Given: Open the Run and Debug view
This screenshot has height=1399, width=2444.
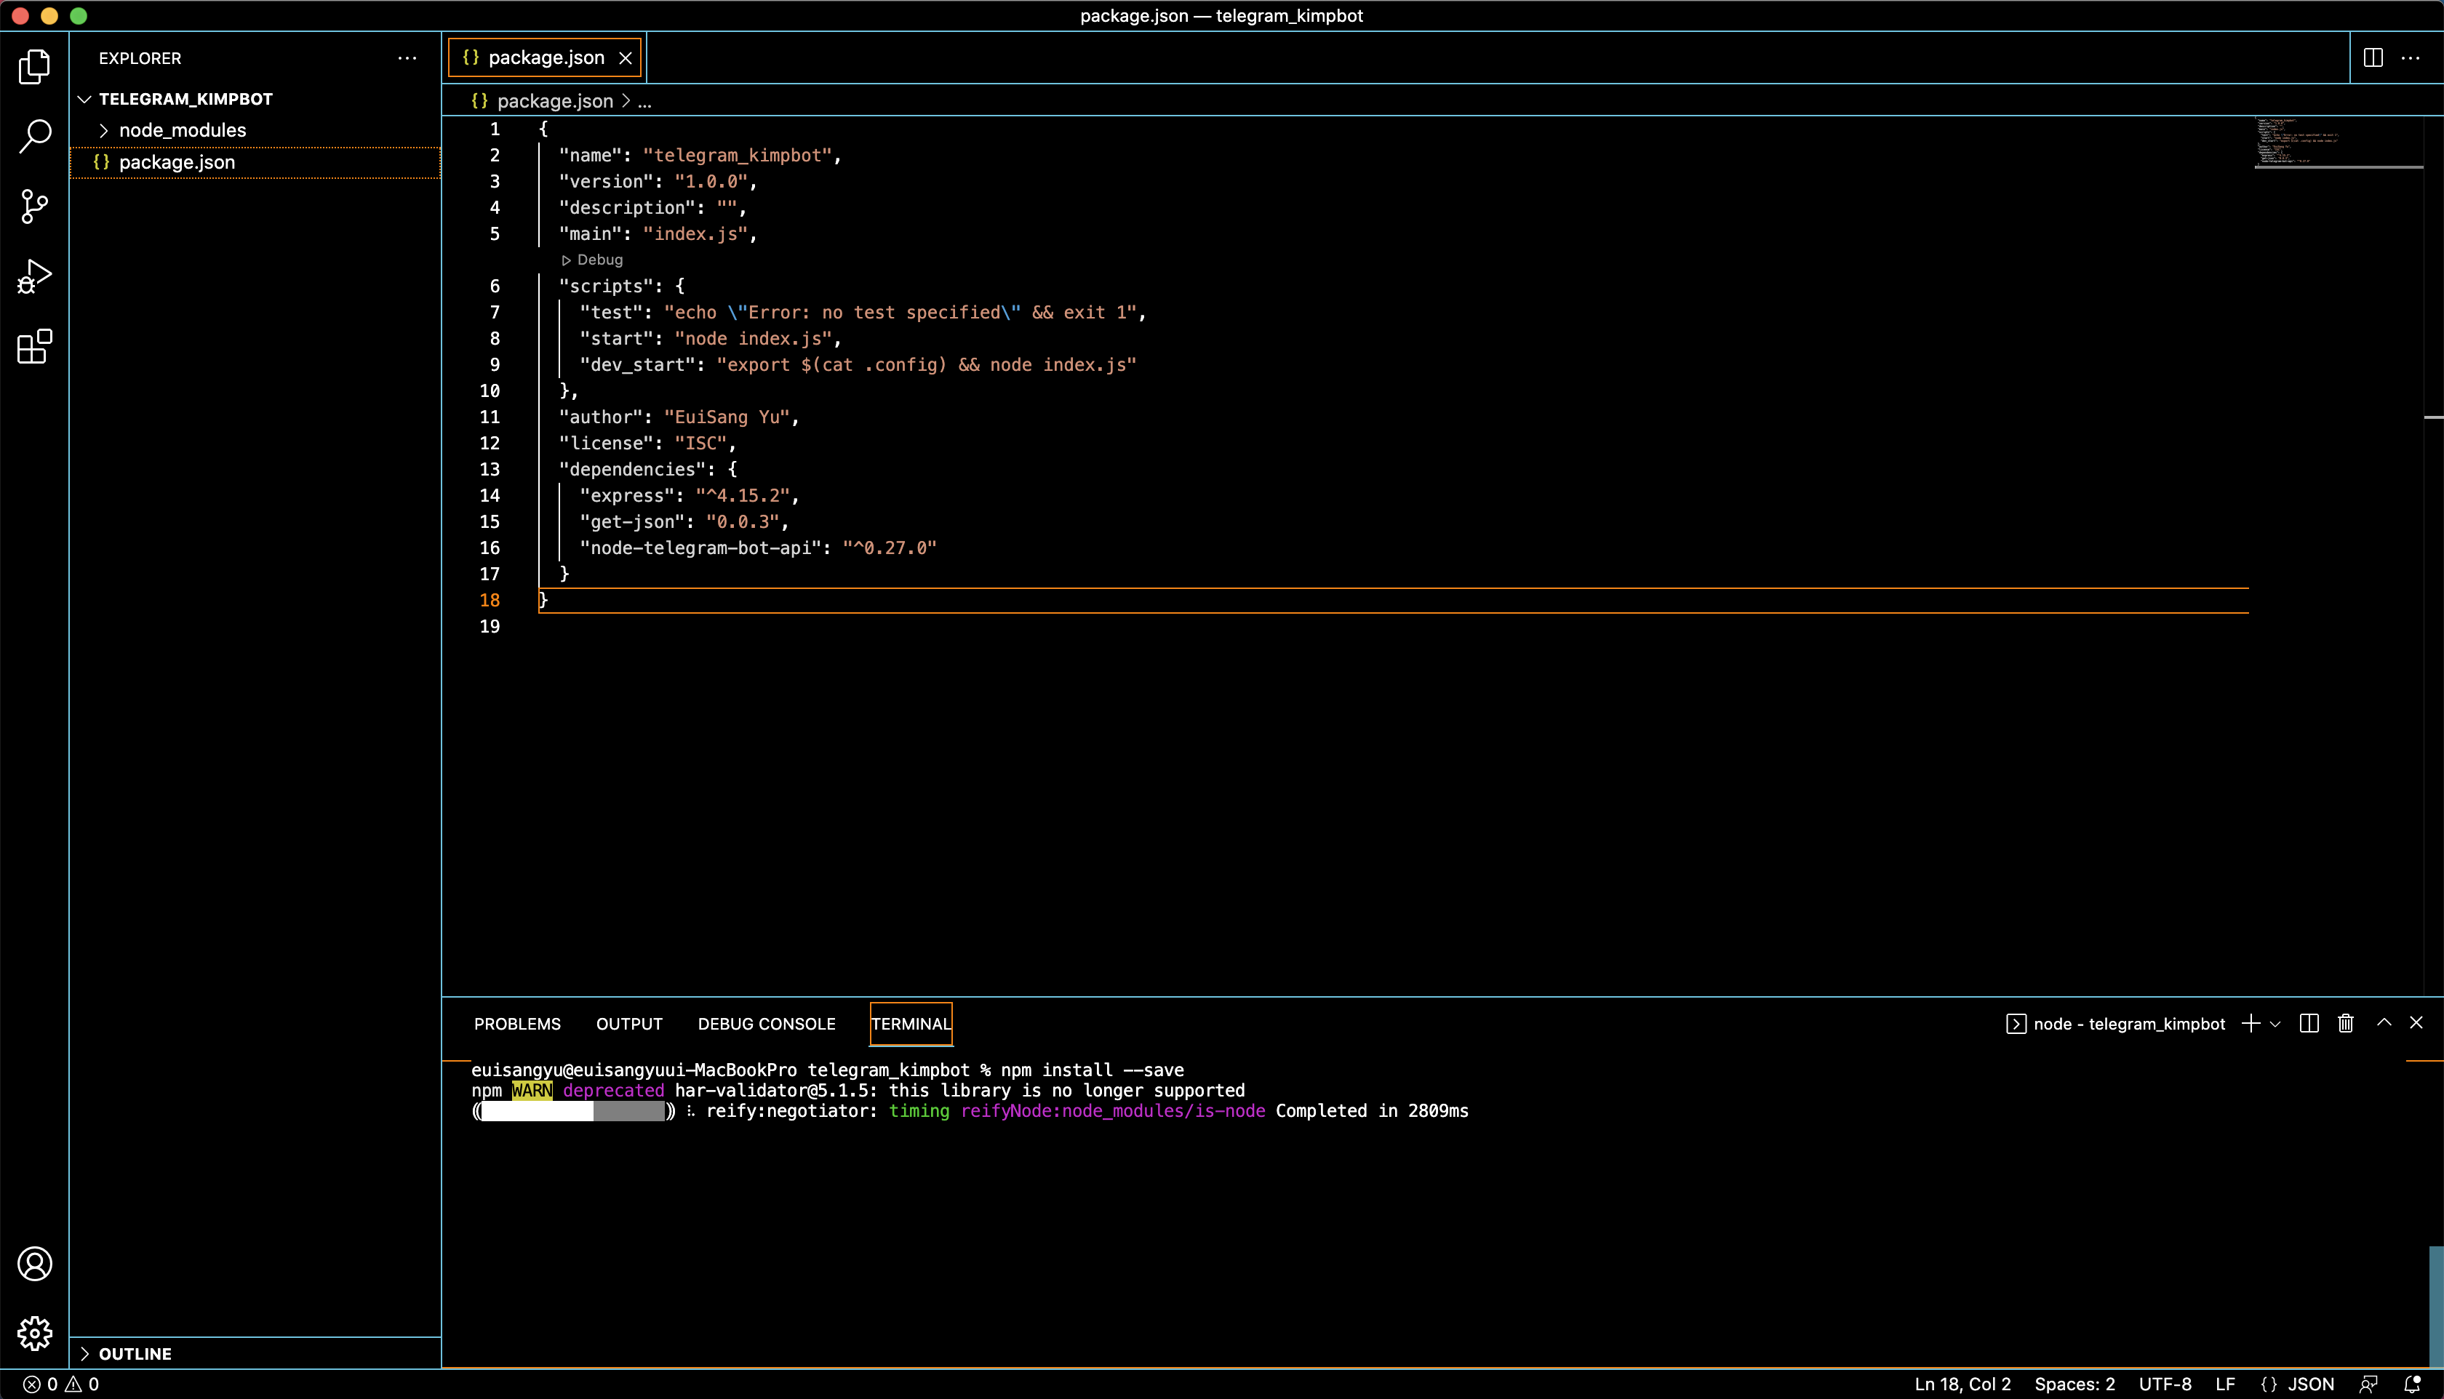Looking at the screenshot, I should (35, 277).
